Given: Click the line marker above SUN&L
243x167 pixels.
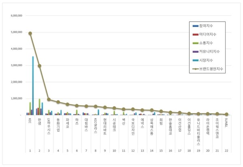Looking at the screenshot, I should click(226, 114).
